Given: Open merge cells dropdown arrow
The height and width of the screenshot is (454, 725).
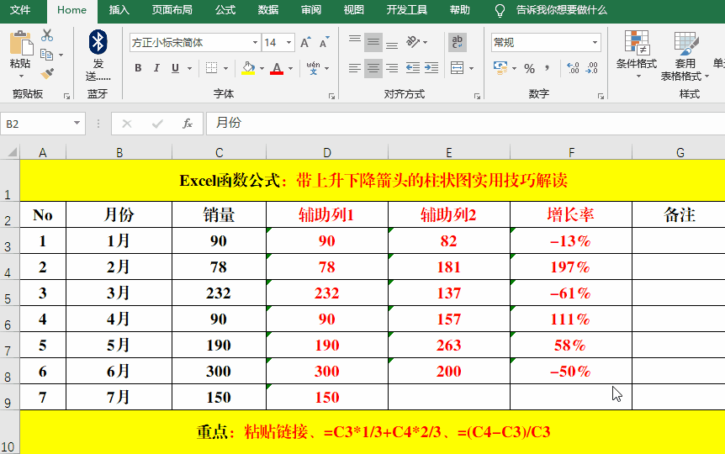Looking at the screenshot, I should pyautogui.click(x=471, y=68).
